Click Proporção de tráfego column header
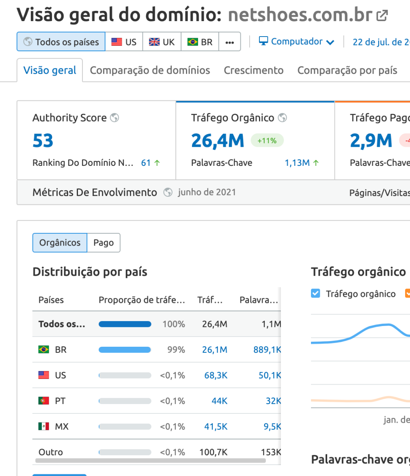Image resolution: width=410 pixels, height=476 pixels. click(x=142, y=300)
